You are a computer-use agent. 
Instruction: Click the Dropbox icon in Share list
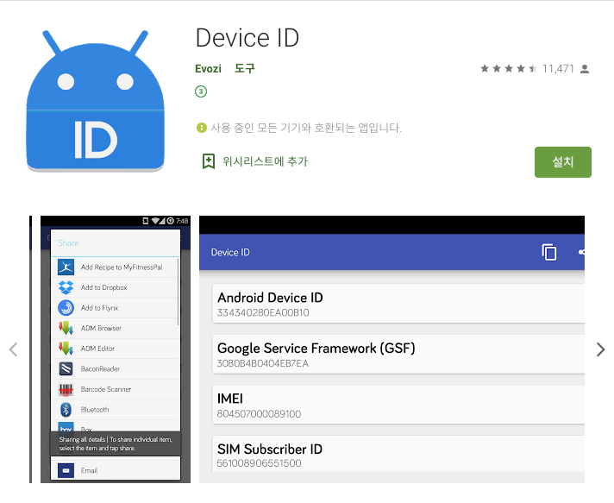click(x=66, y=287)
